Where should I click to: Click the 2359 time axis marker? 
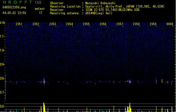click(x=153, y=24)
